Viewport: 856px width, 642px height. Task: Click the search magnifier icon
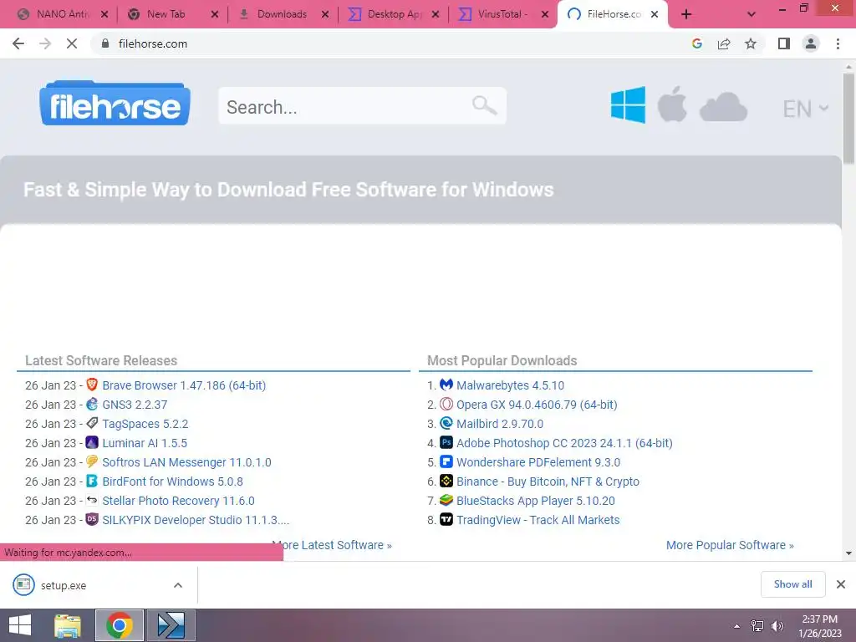(484, 104)
